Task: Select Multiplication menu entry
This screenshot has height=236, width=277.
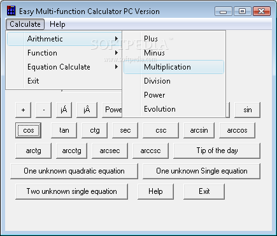Action: (x=174, y=67)
